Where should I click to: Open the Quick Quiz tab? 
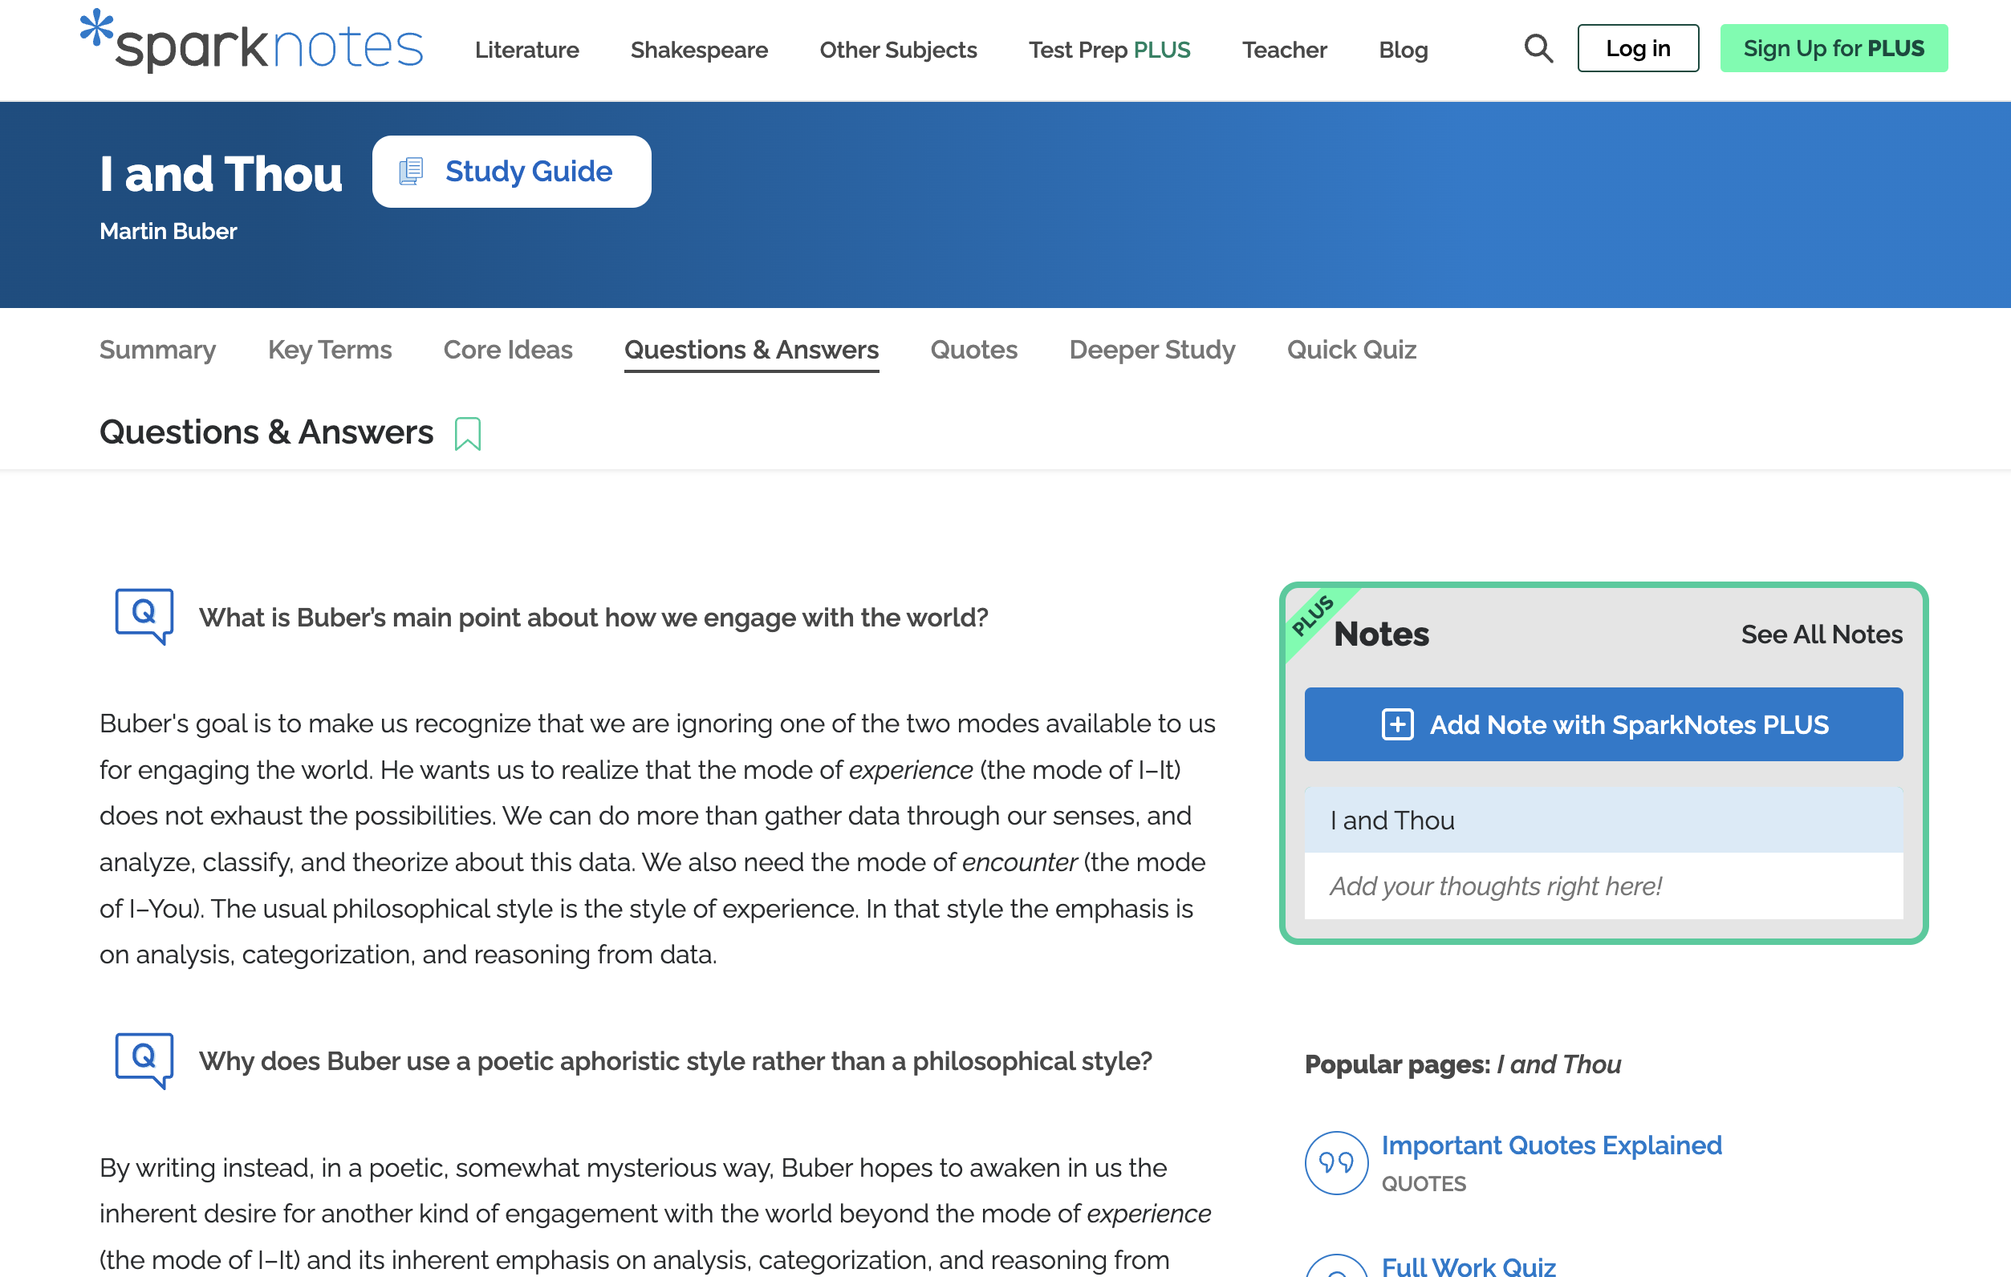[1351, 350]
